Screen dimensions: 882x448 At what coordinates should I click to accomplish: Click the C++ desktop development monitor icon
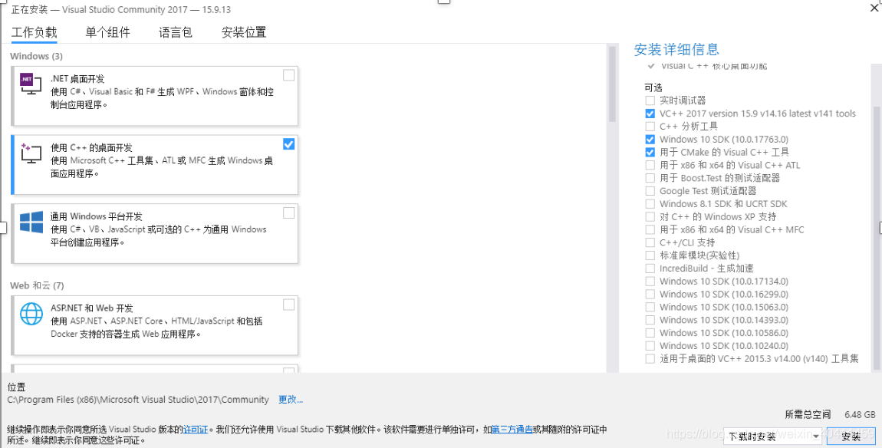click(31, 153)
